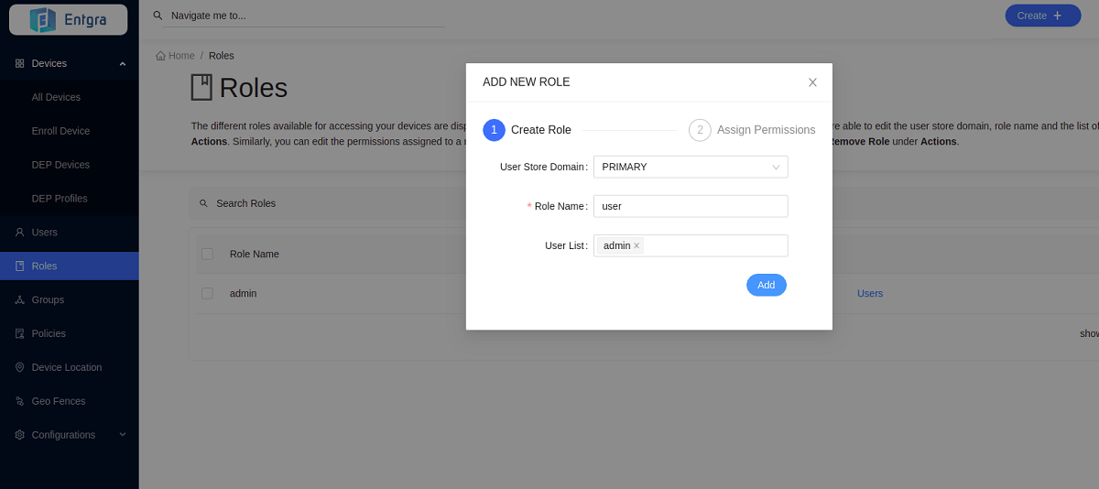This screenshot has width=1099, height=489.
Task: Open the Users menu item
Action: point(44,233)
